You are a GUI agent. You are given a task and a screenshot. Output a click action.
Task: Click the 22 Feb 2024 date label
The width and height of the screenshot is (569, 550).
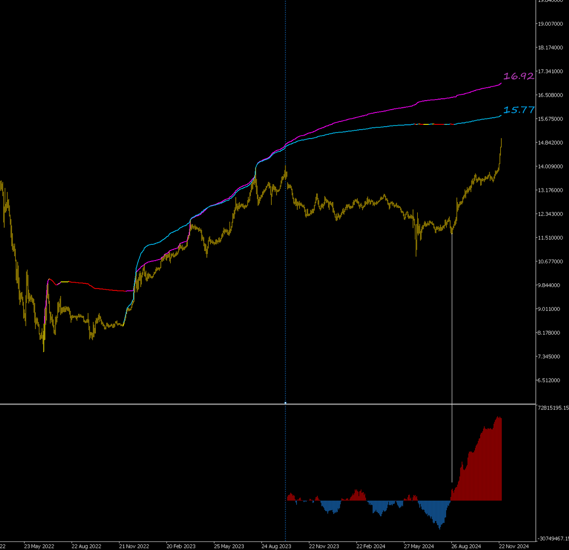click(x=371, y=546)
